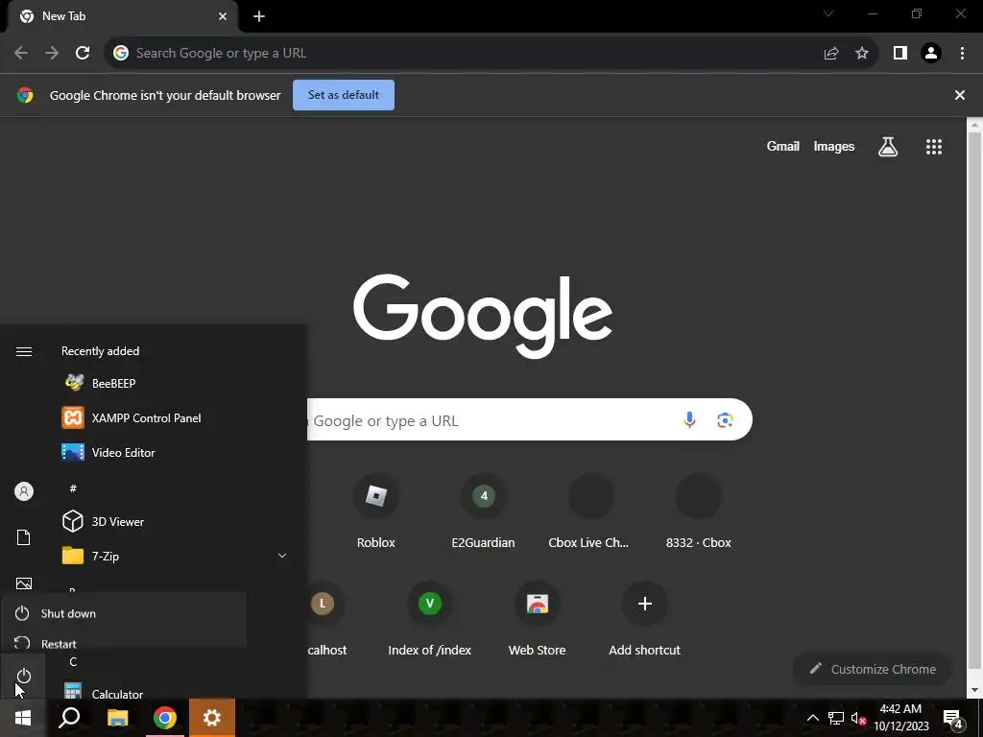
Task: Click the Start menu Power icon
Action: coord(24,677)
